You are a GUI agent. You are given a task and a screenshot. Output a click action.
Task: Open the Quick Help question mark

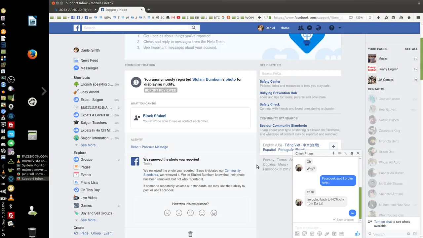[x=331, y=28]
